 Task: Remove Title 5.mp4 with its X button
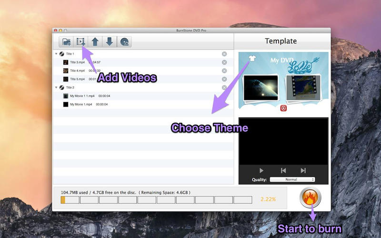224,79
